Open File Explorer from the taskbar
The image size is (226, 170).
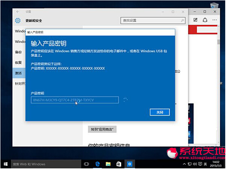[x=108, y=164]
